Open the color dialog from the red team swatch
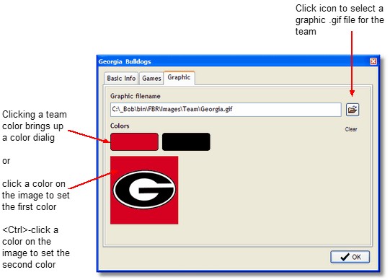This screenshot has height=280, width=390. [x=134, y=142]
